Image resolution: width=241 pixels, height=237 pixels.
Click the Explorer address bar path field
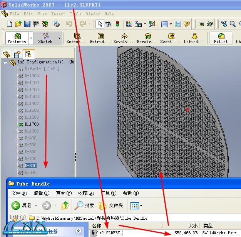pos(115,218)
